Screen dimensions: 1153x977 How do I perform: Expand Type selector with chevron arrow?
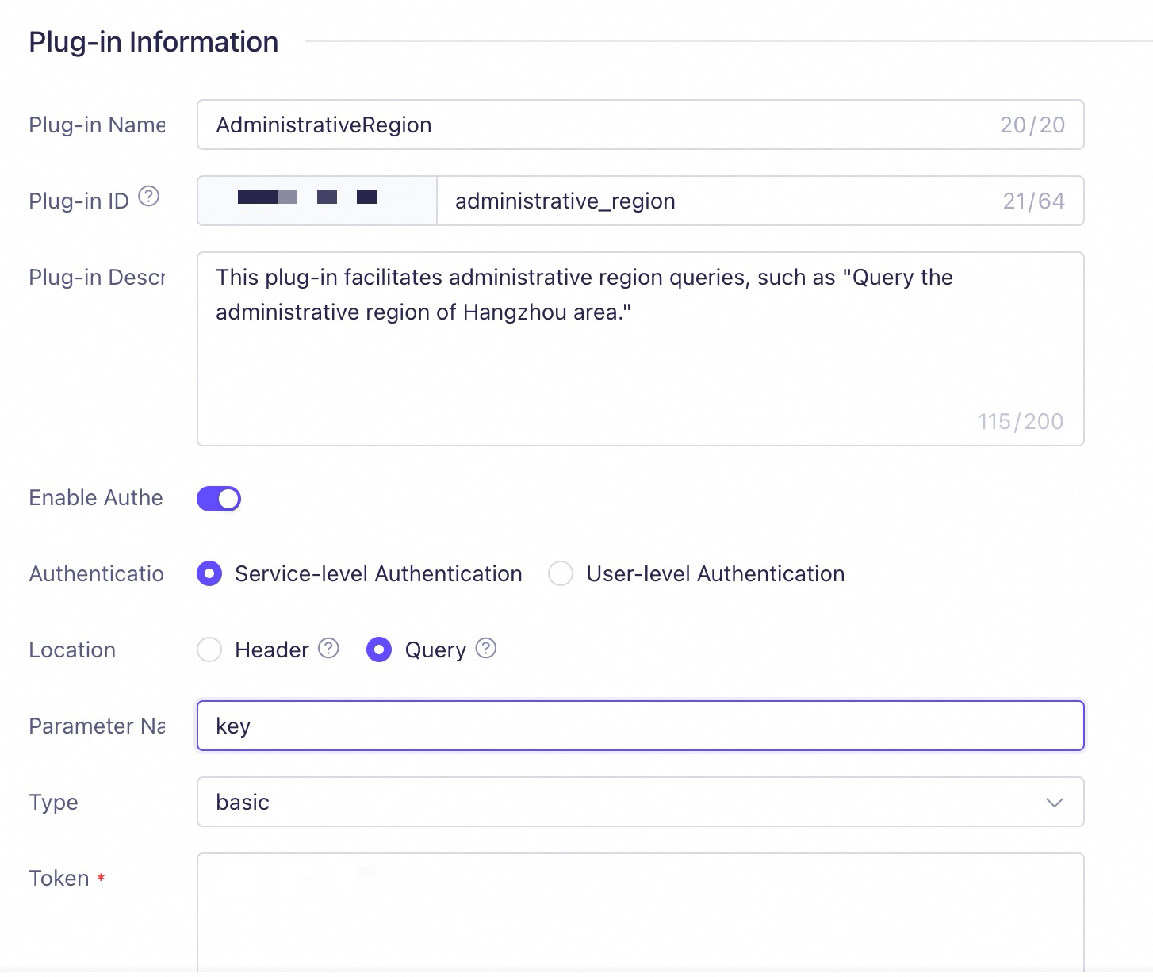[x=1054, y=803]
